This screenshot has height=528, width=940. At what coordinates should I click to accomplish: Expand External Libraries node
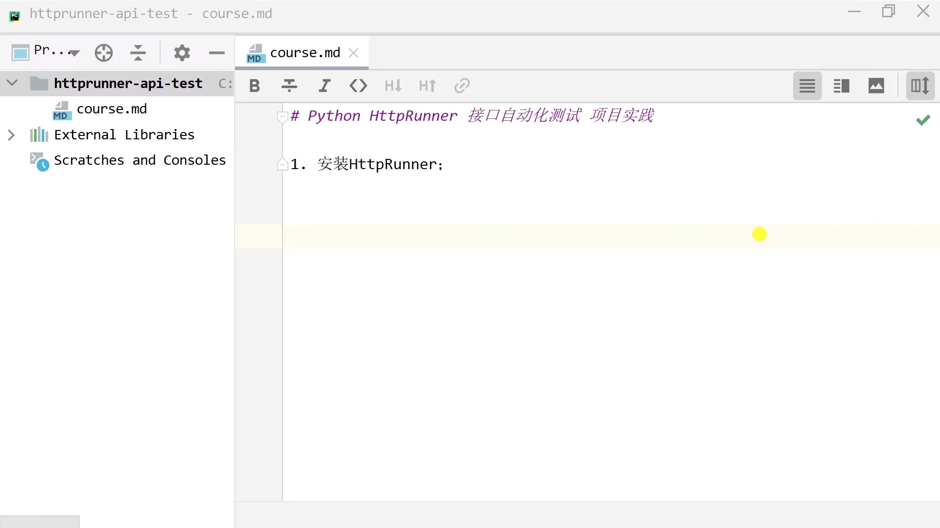(11, 135)
